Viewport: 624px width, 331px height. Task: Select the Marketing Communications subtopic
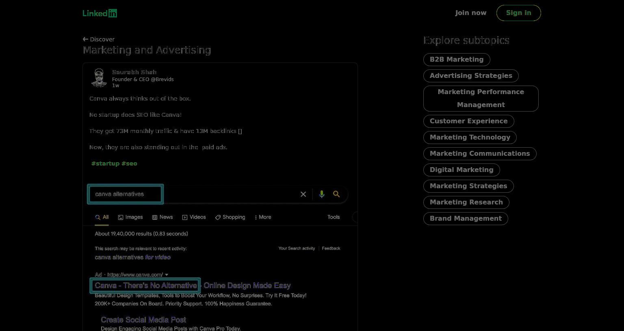(x=480, y=154)
